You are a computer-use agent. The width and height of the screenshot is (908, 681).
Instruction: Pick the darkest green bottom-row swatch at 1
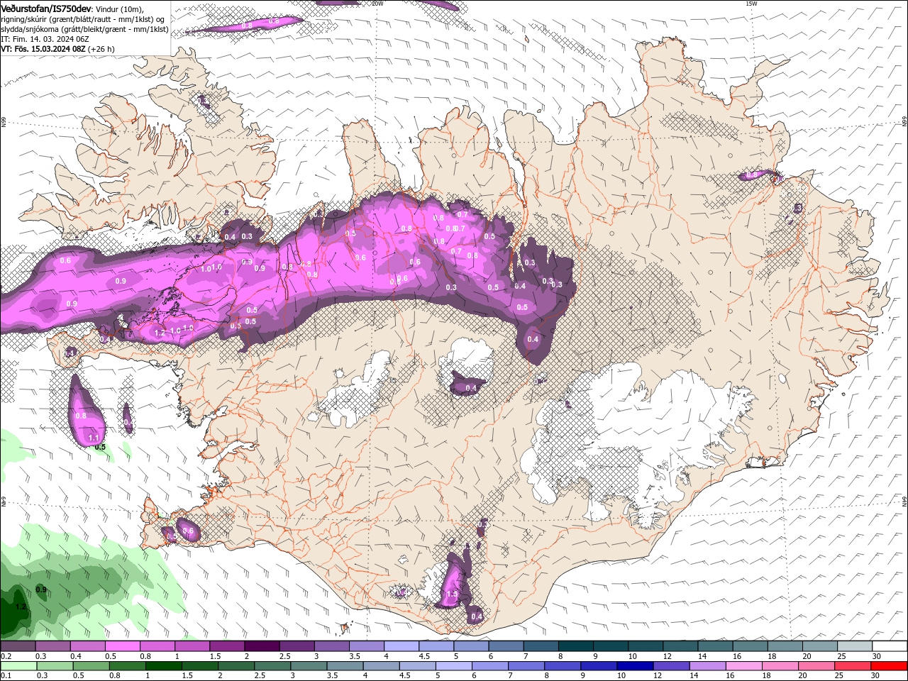click(x=163, y=666)
